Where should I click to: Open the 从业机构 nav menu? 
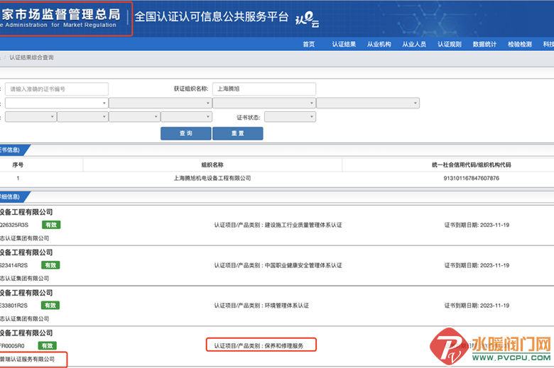379,44
